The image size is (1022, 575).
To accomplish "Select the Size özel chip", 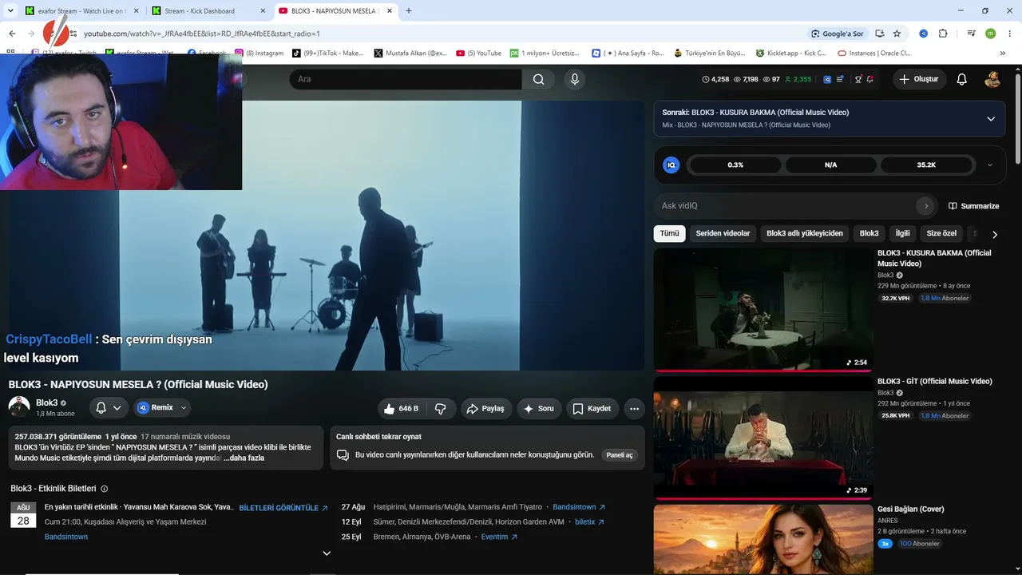I will tap(941, 233).
